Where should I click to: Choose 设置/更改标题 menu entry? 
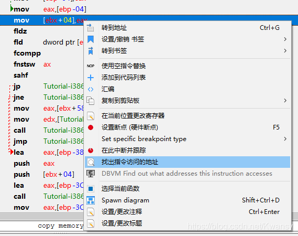coord(187,223)
